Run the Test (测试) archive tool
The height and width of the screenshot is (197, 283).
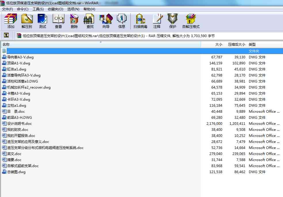[42, 21]
